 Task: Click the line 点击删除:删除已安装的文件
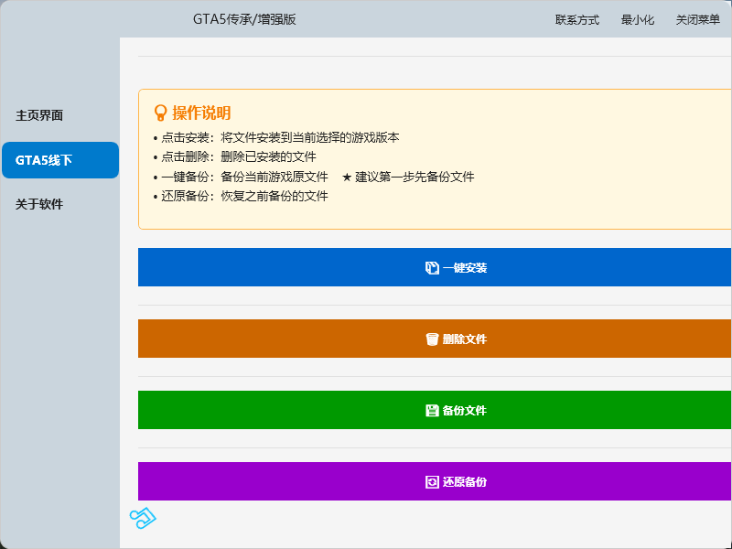[234, 156]
